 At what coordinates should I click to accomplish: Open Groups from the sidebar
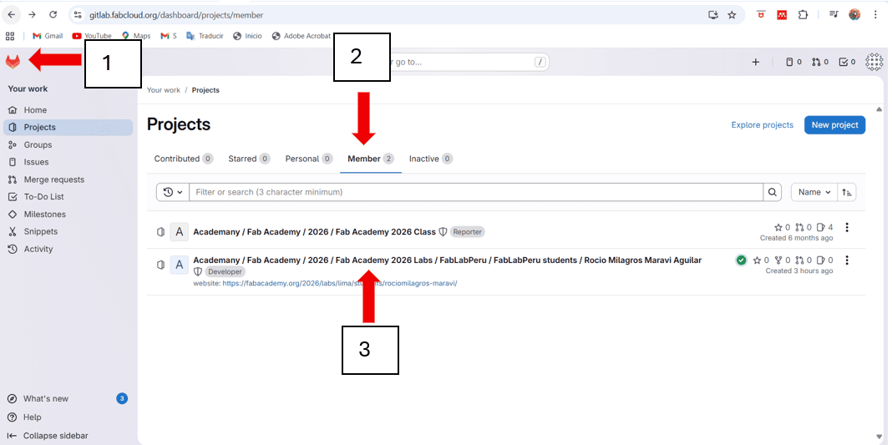point(68,145)
